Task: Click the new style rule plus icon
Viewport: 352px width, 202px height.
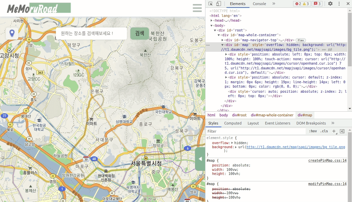Action: click(x=334, y=131)
